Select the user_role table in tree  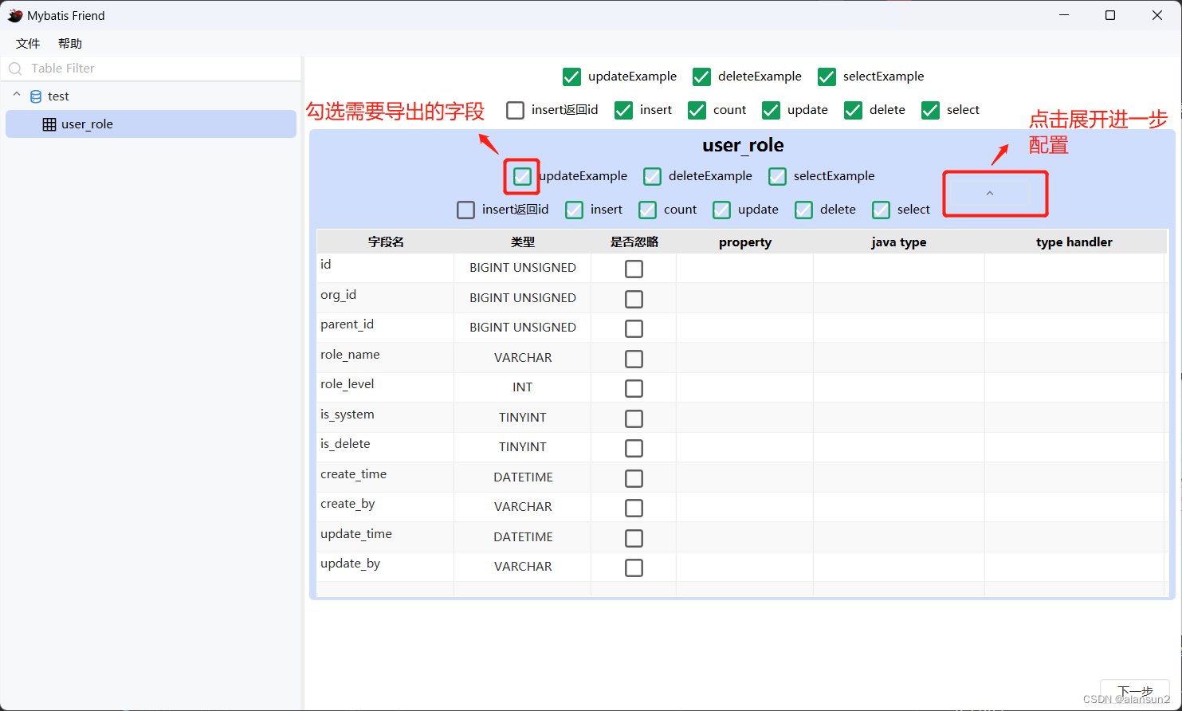pos(151,124)
